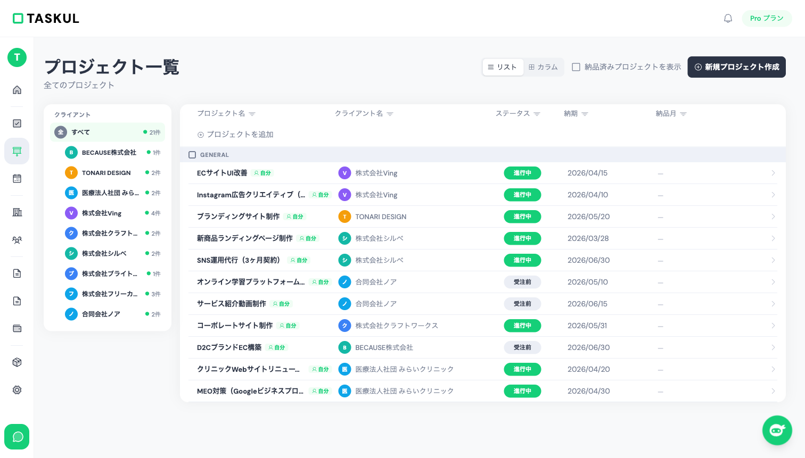Click the purple 株式会社Ving avatar circle
The image size is (805, 458).
pos(344,173)
